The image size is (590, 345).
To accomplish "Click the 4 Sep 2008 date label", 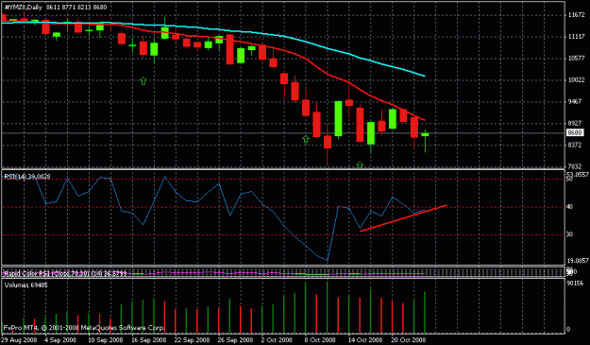I will tap(60, 339).
